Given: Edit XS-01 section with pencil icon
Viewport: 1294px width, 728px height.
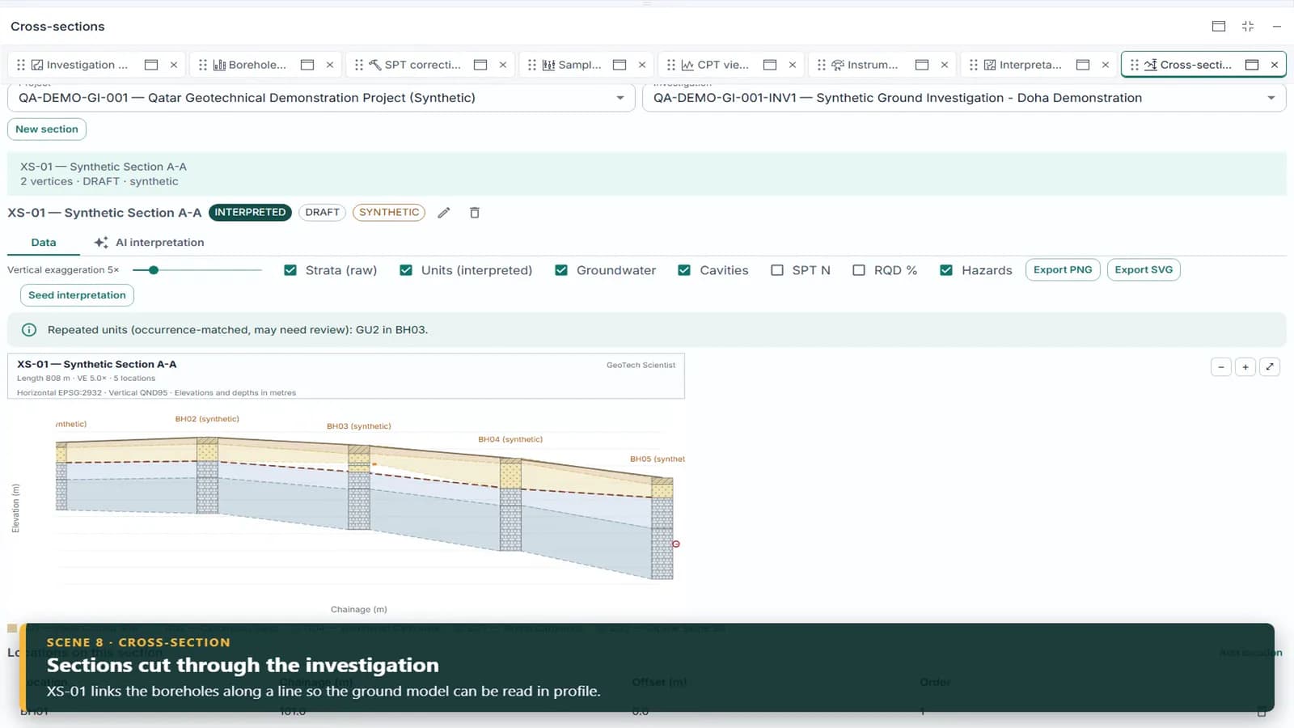Looking at the screenshot, I should point(443,213).
